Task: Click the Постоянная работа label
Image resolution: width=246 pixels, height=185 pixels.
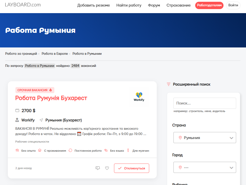Action: [88, 151]
